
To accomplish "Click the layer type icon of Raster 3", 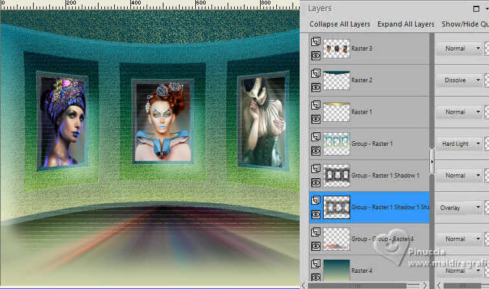I will coord(316,41).
